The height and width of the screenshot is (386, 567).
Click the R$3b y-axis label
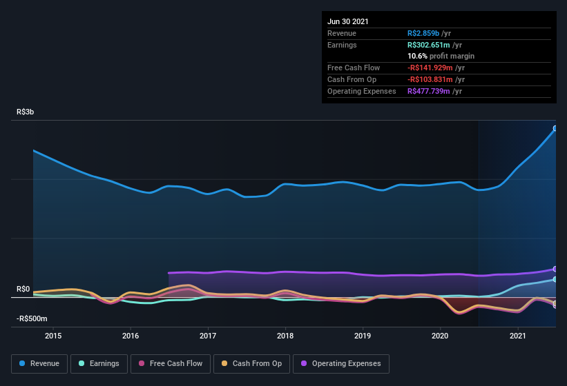click(x=26, y=112)
